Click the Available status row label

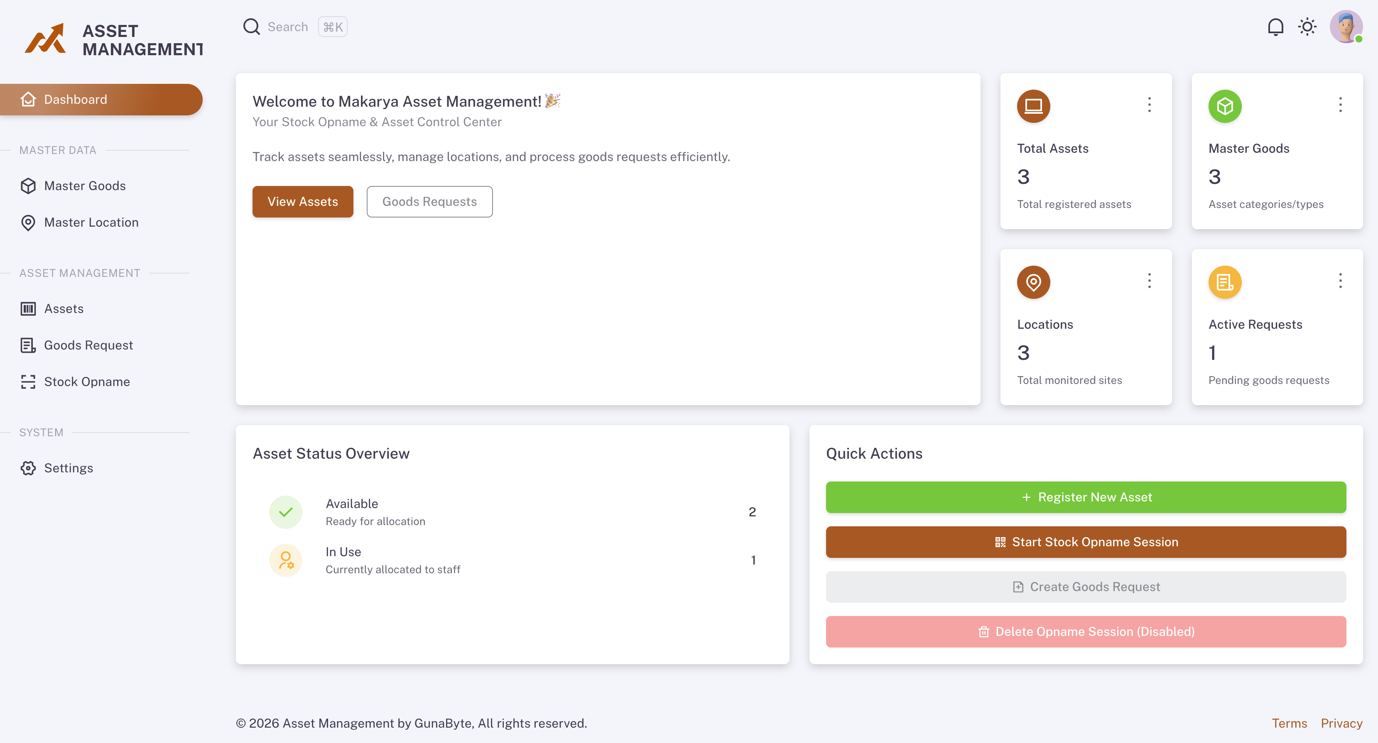coord(352,503)
